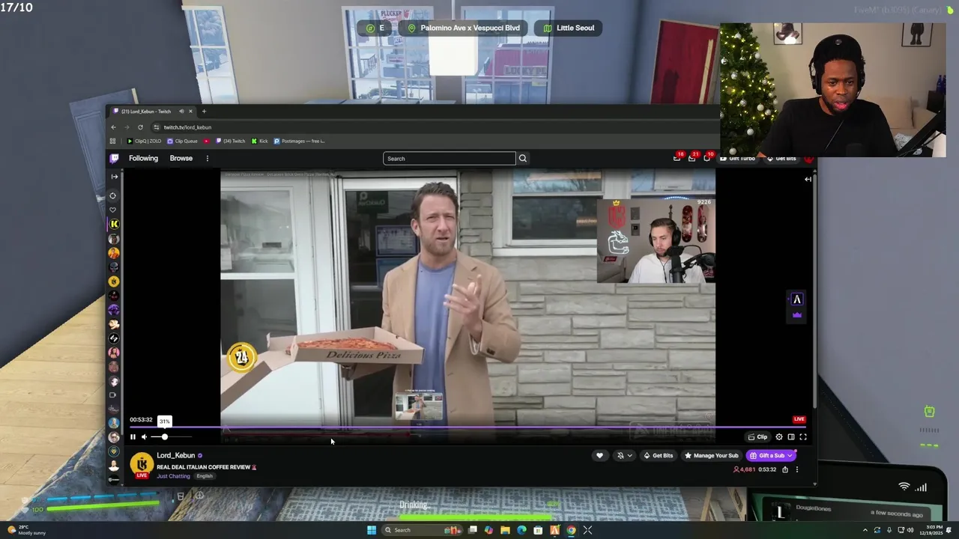
Task: Open the heart followed-channels sidebar icon
Action: [x=113, y=210]
